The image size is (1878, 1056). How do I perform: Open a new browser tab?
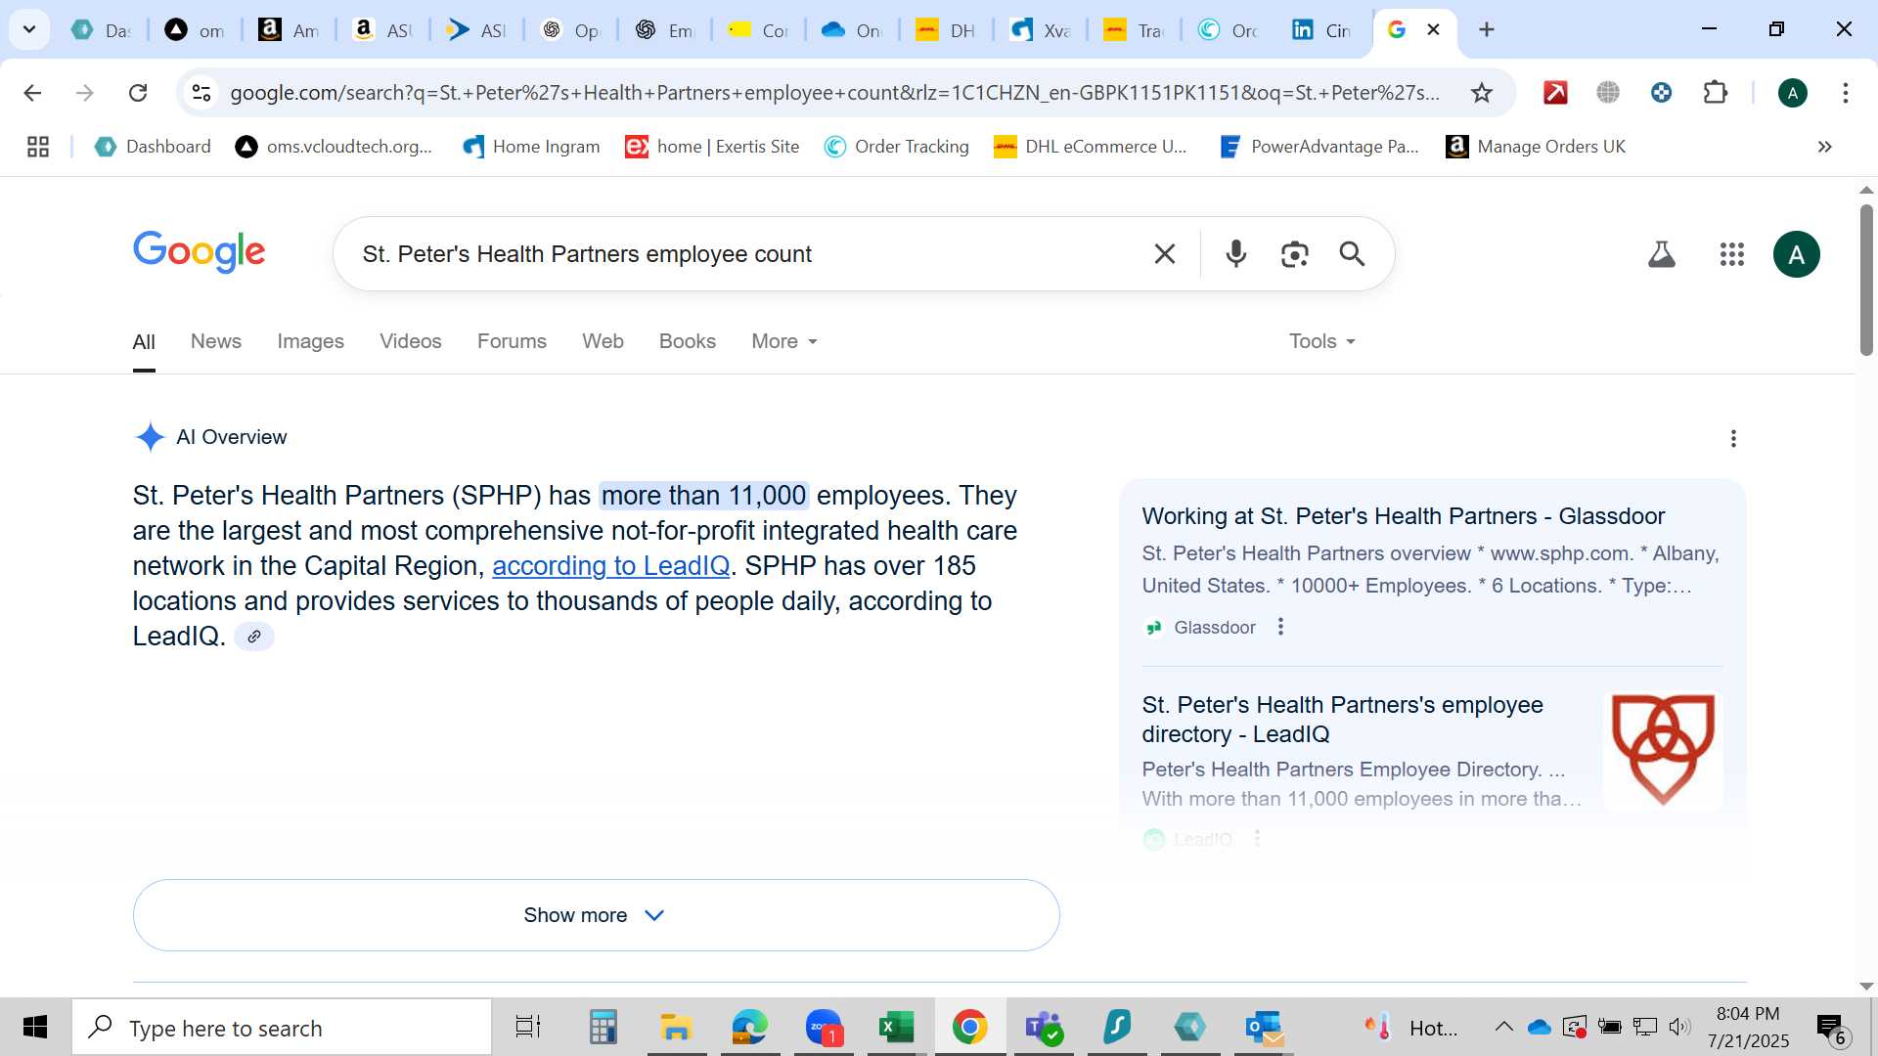(1487, 29)
